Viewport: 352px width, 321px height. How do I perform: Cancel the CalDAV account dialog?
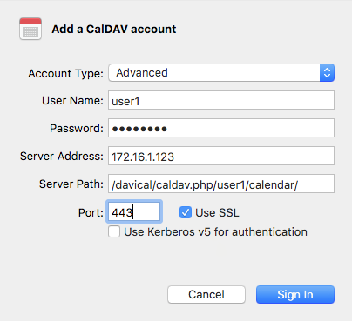(206, 295)
